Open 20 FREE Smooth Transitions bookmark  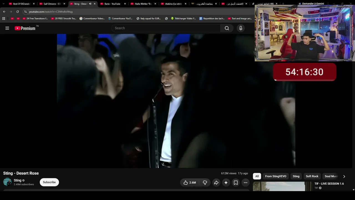[x=64, y=19]
